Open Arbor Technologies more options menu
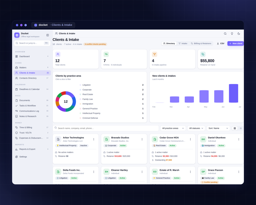 (93, 139)
